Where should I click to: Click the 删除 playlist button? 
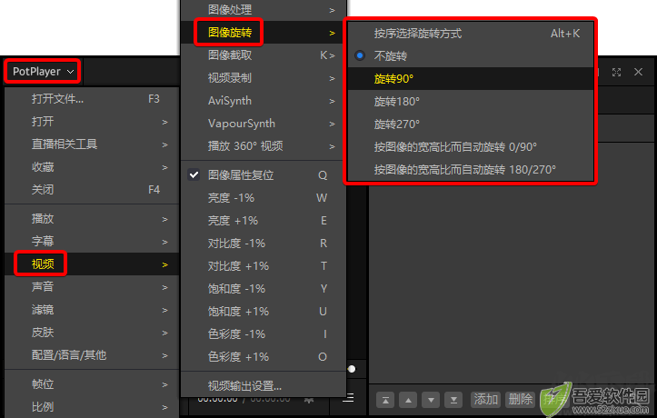click(520, 400)
